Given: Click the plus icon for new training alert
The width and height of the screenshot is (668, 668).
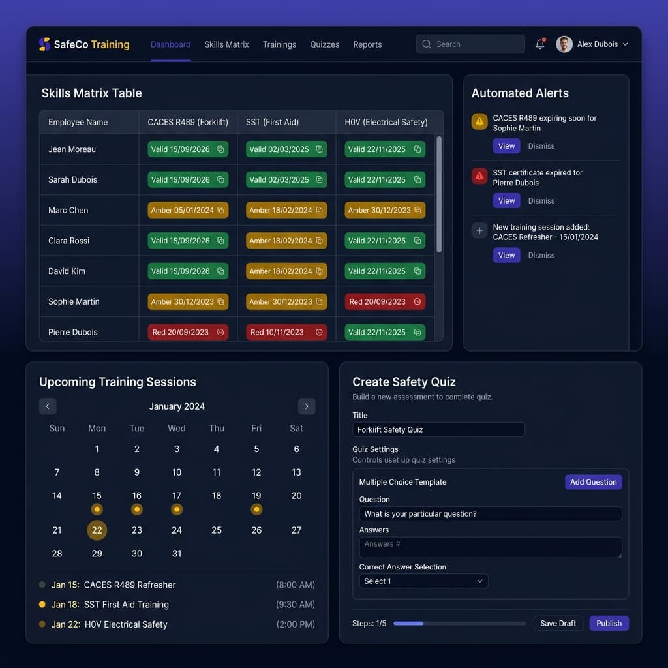Looking at the screenshot, I should pos(479,230).
